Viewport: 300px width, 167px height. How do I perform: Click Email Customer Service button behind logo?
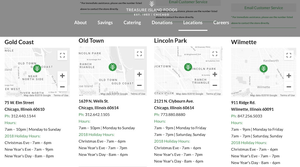188,2
